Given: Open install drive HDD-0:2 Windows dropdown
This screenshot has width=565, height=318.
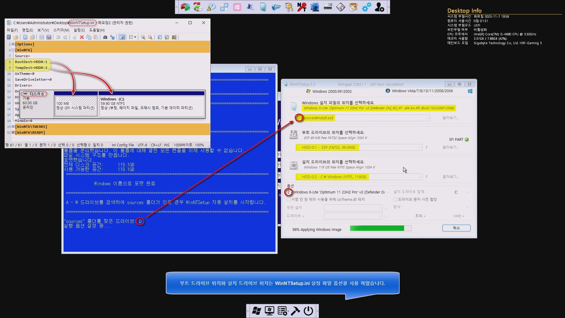Looking at the screenshot, I should pyautogui.click(x=420, y=177).
